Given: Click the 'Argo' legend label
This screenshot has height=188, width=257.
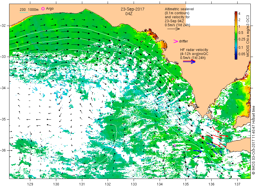Looking at the screenshot, I should (x=50, y=9).
